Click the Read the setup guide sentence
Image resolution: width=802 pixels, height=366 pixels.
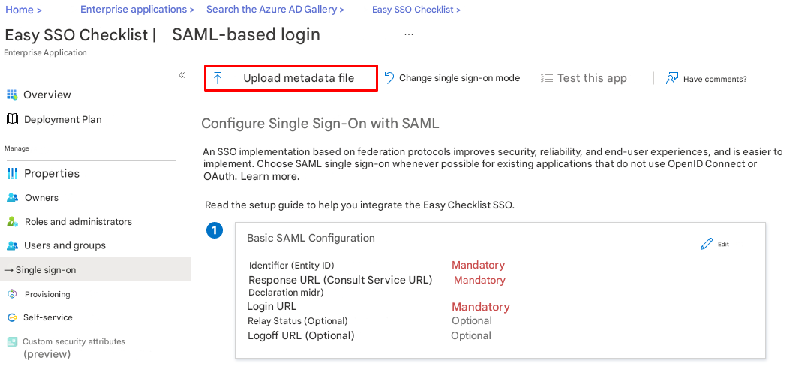359,205
